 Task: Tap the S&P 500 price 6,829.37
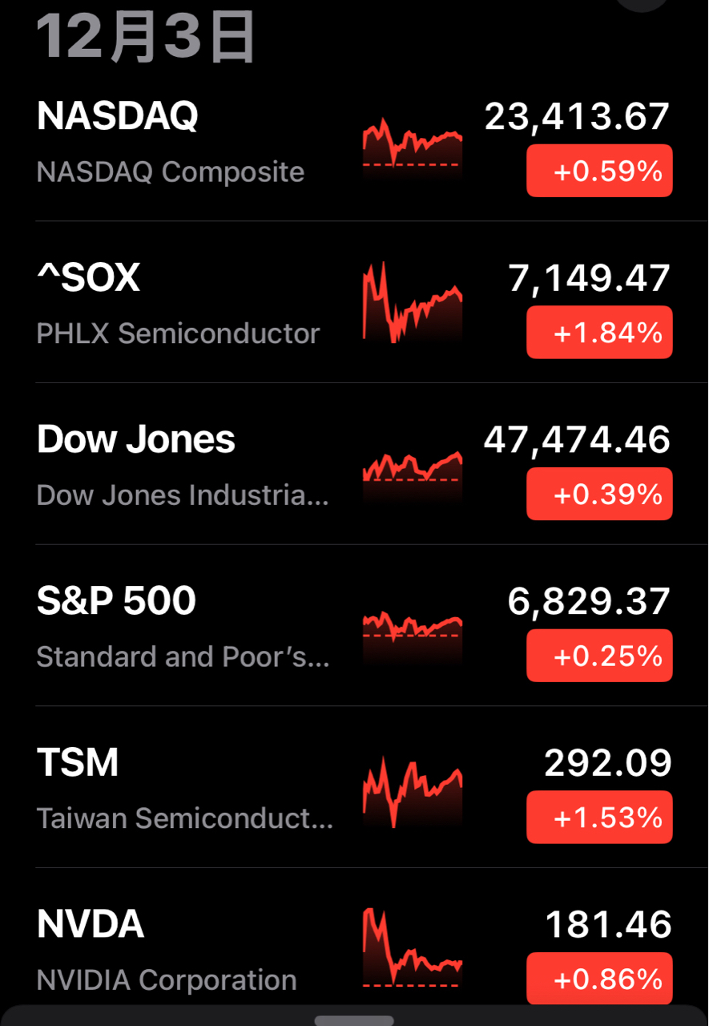point(589,601)
